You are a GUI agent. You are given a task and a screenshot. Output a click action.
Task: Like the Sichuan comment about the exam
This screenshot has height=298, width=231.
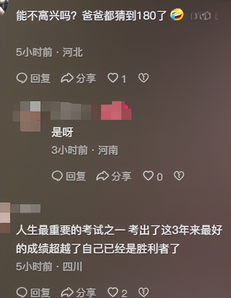113,292
